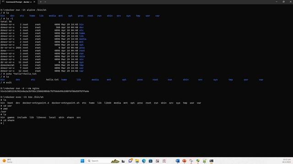The image size is (293, 164).
Task: Click the 'total 56' output line
Action: pos(6,21)
